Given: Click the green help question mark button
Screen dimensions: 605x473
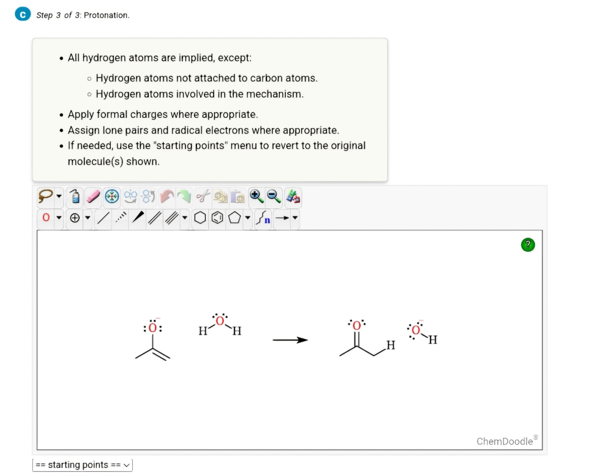Looking at the screenshot, I should point(528,245).
